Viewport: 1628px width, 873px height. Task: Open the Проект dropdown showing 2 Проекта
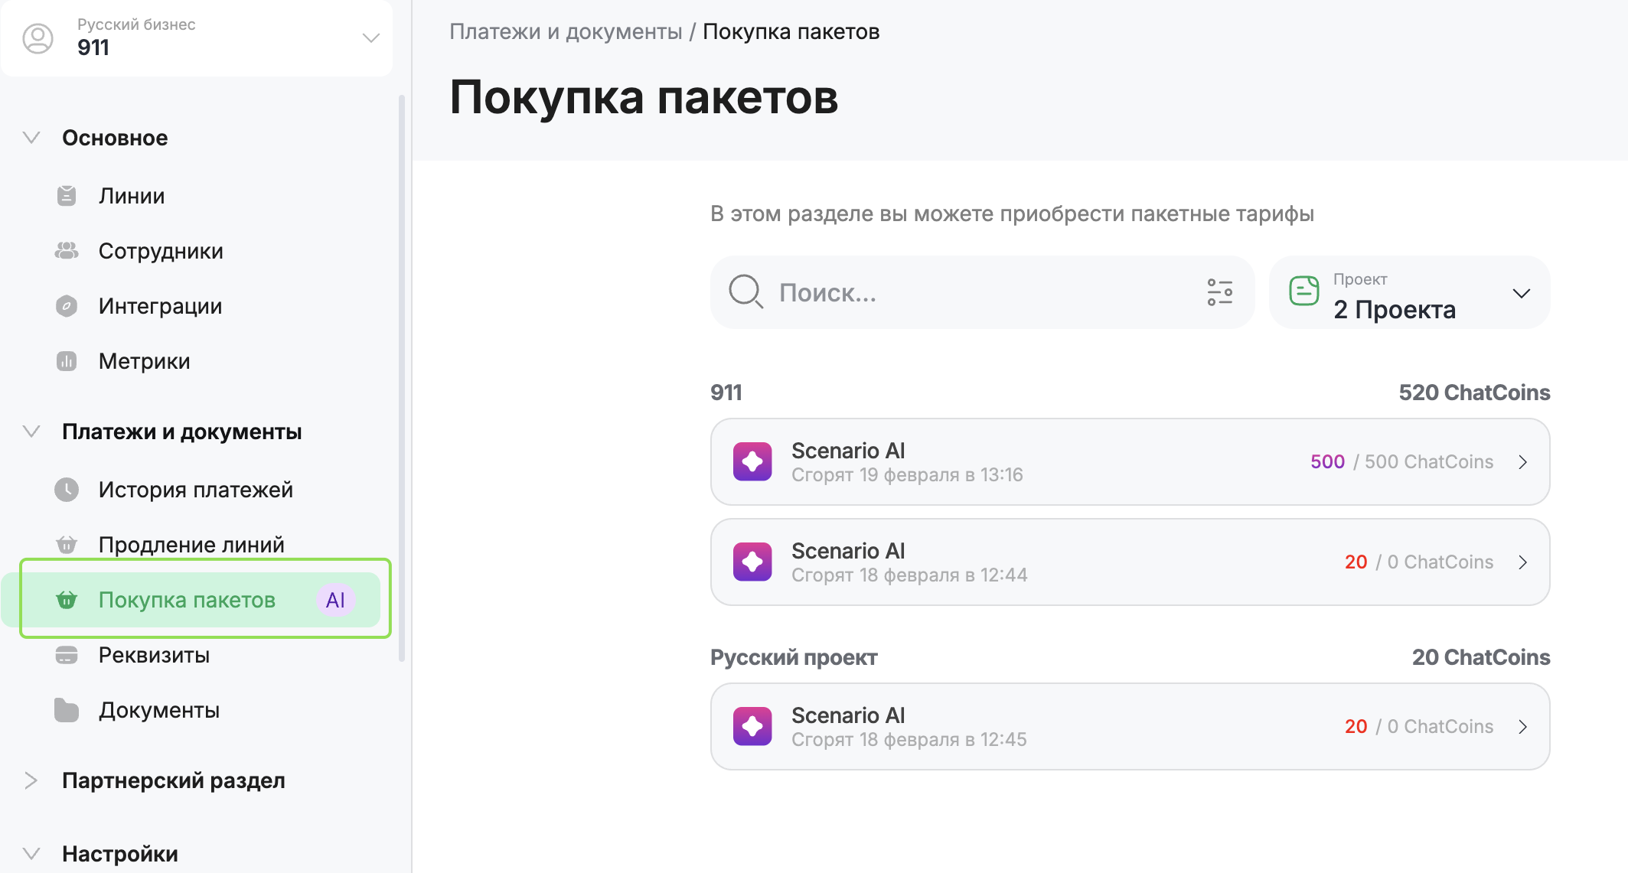[x=1409, y=293]
